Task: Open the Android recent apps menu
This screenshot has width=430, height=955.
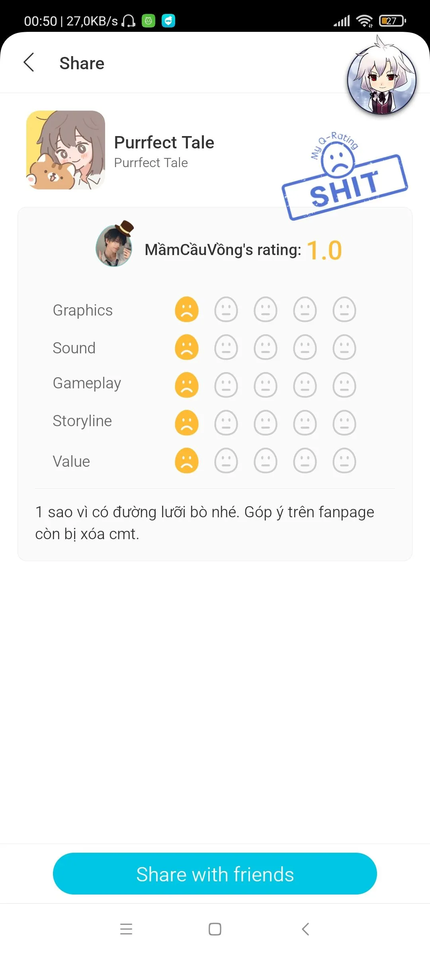Action: [x=126, y=929]
